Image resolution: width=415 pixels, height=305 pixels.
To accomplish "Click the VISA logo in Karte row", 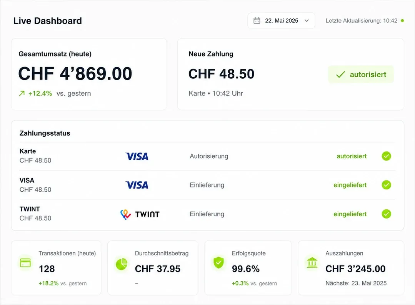I will tap(137, 156).
